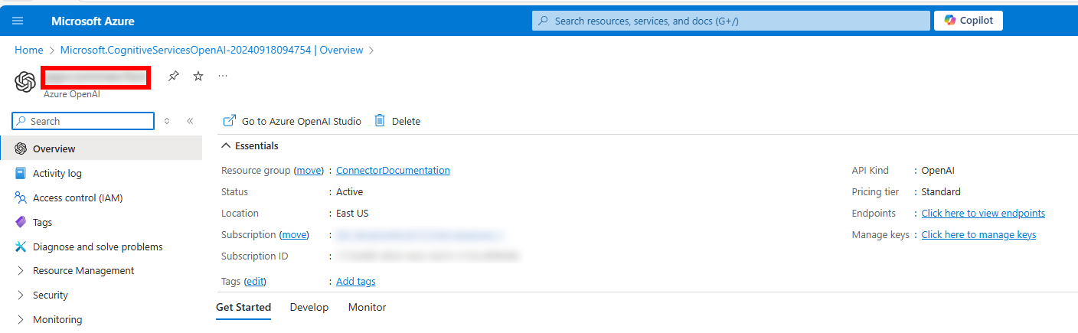Screen dimensions: 1078x333
Task: Open the Microsoft.CognitiveServicesOpenAI Overview breadcrumb
Action: (x=211, y=50)
